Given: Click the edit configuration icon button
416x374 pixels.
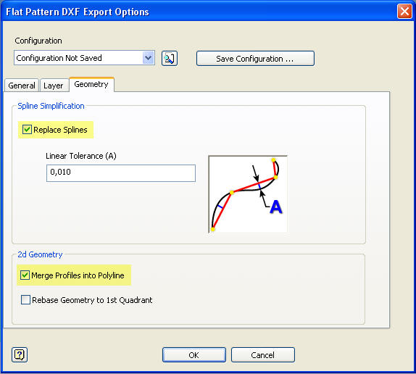Looking at the screenshot, I should [x=170, y=59].
